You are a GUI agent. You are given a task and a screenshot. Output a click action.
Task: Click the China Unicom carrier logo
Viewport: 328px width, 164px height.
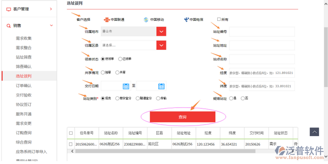tap(108, 19)
